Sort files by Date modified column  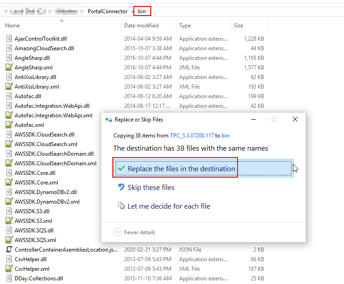pyautogui.click(x=141, y=26)
